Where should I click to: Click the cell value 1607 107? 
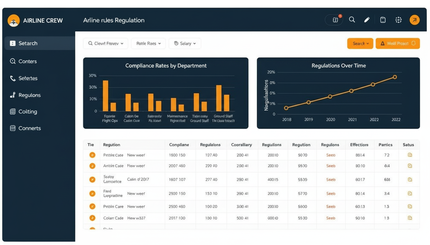177,180
